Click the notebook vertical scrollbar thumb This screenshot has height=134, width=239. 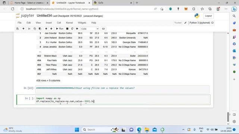pos(228,117)
